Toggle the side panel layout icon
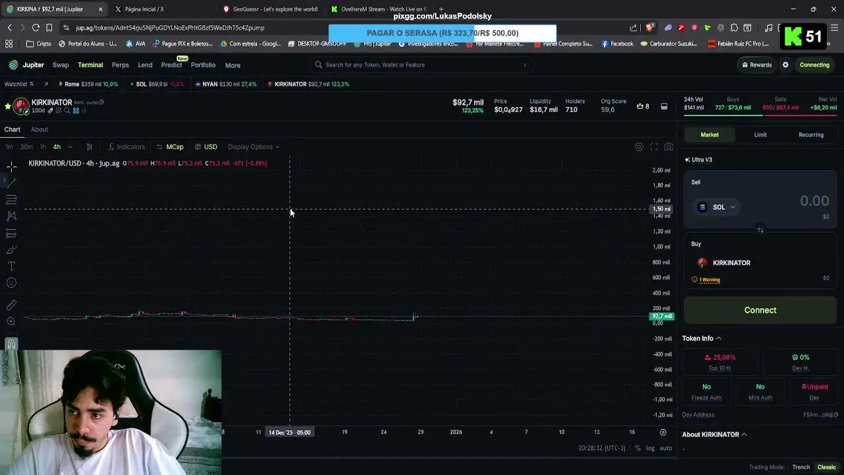Screen dimensions: 844x475 (x=664, y=106)
